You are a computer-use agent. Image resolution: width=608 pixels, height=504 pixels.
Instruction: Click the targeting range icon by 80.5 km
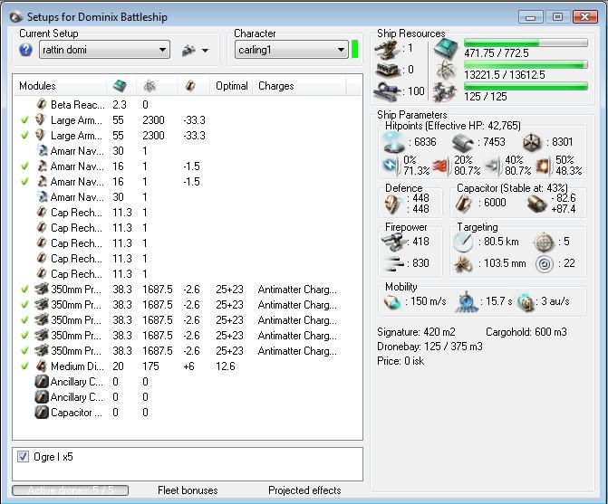463,242
